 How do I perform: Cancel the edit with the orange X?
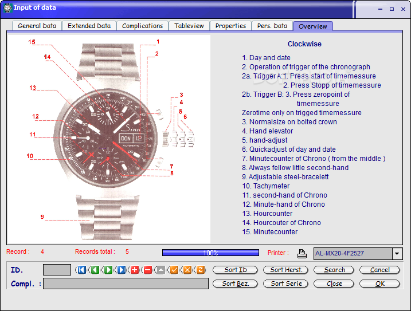tap(187, 270)
